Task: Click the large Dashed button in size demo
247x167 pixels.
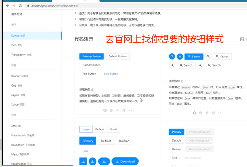Action: 124,141
